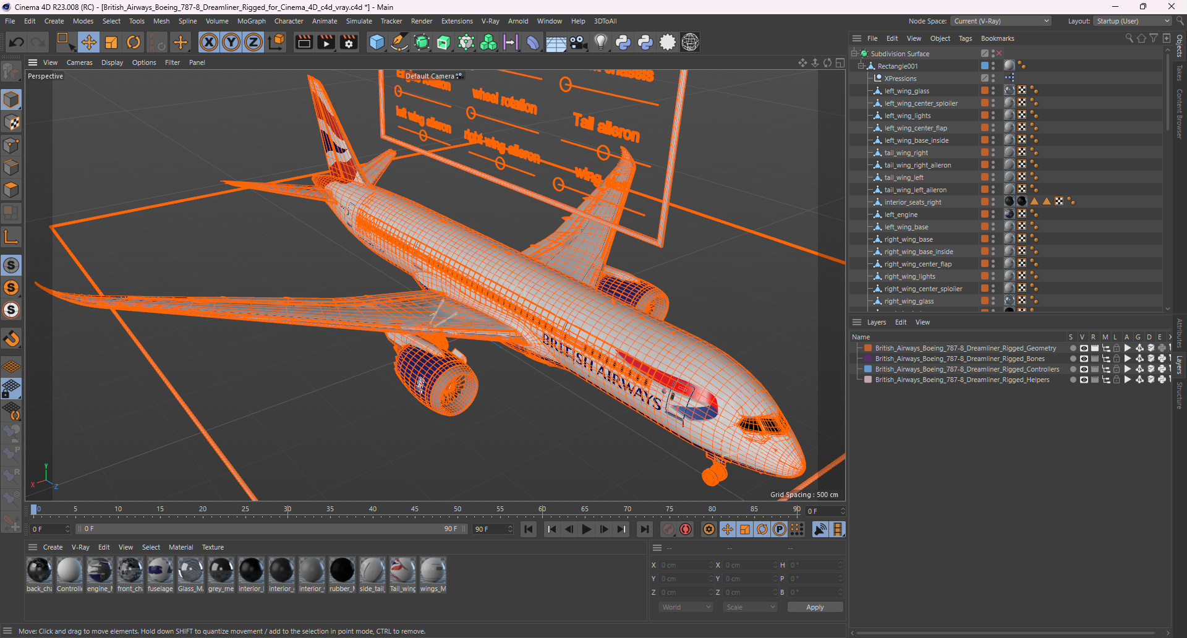This screenshot has width=1187, height=638.
Task: Select the fuselage material thumbnail
Action: [160, 570]
